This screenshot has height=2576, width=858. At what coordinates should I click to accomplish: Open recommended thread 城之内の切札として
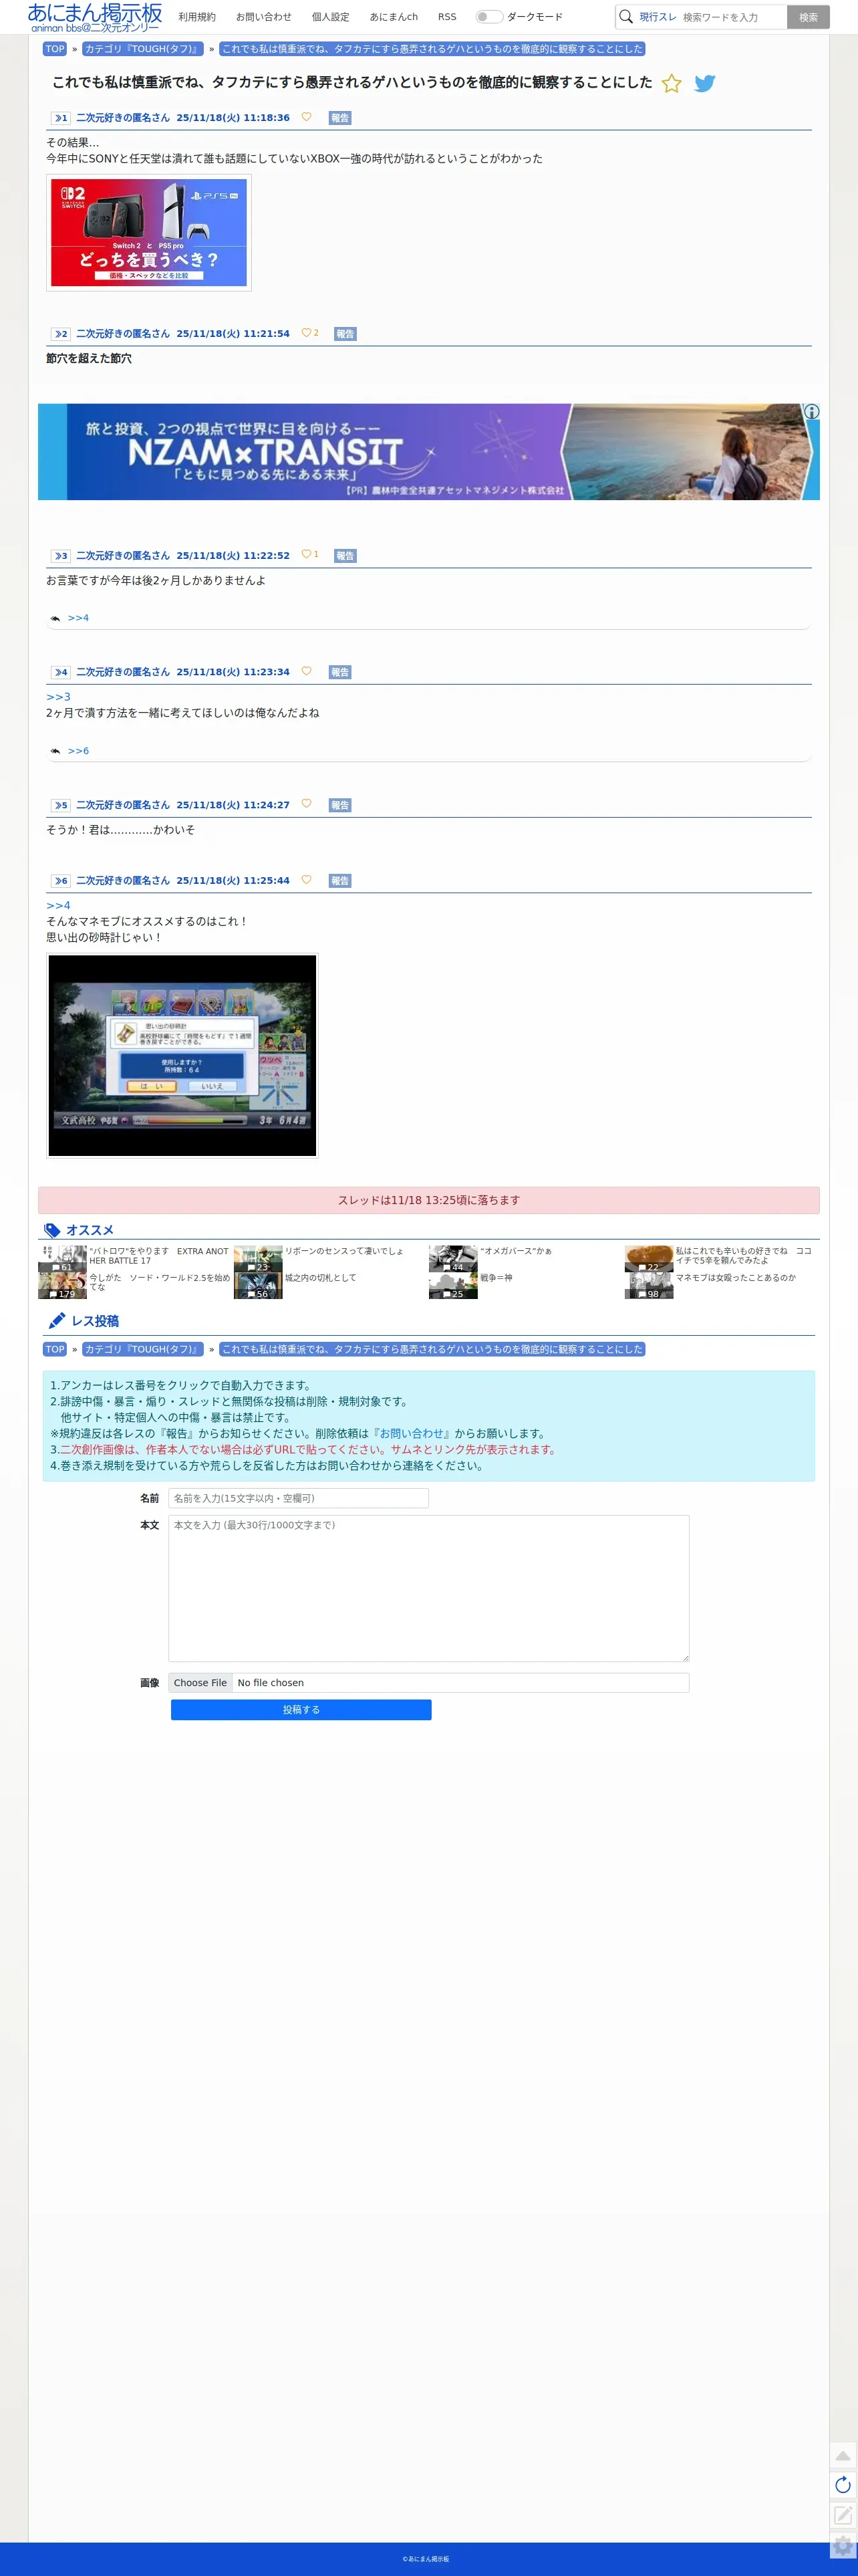point(320,1278)
